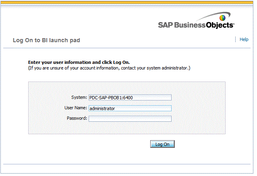The height and width of the screenshot is (176, 257).
Task: Click the vertical separator left of Help
Action: (x=235, y=39)
